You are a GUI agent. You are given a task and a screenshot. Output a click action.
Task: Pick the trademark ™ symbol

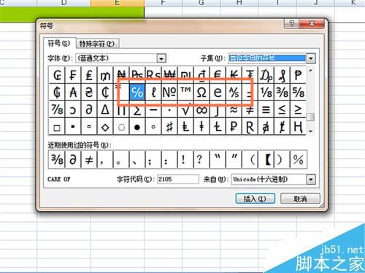(185, 92)
